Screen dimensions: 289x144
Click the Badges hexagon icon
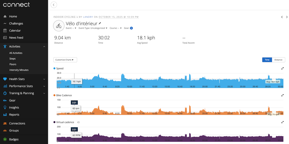pos(5,139)
